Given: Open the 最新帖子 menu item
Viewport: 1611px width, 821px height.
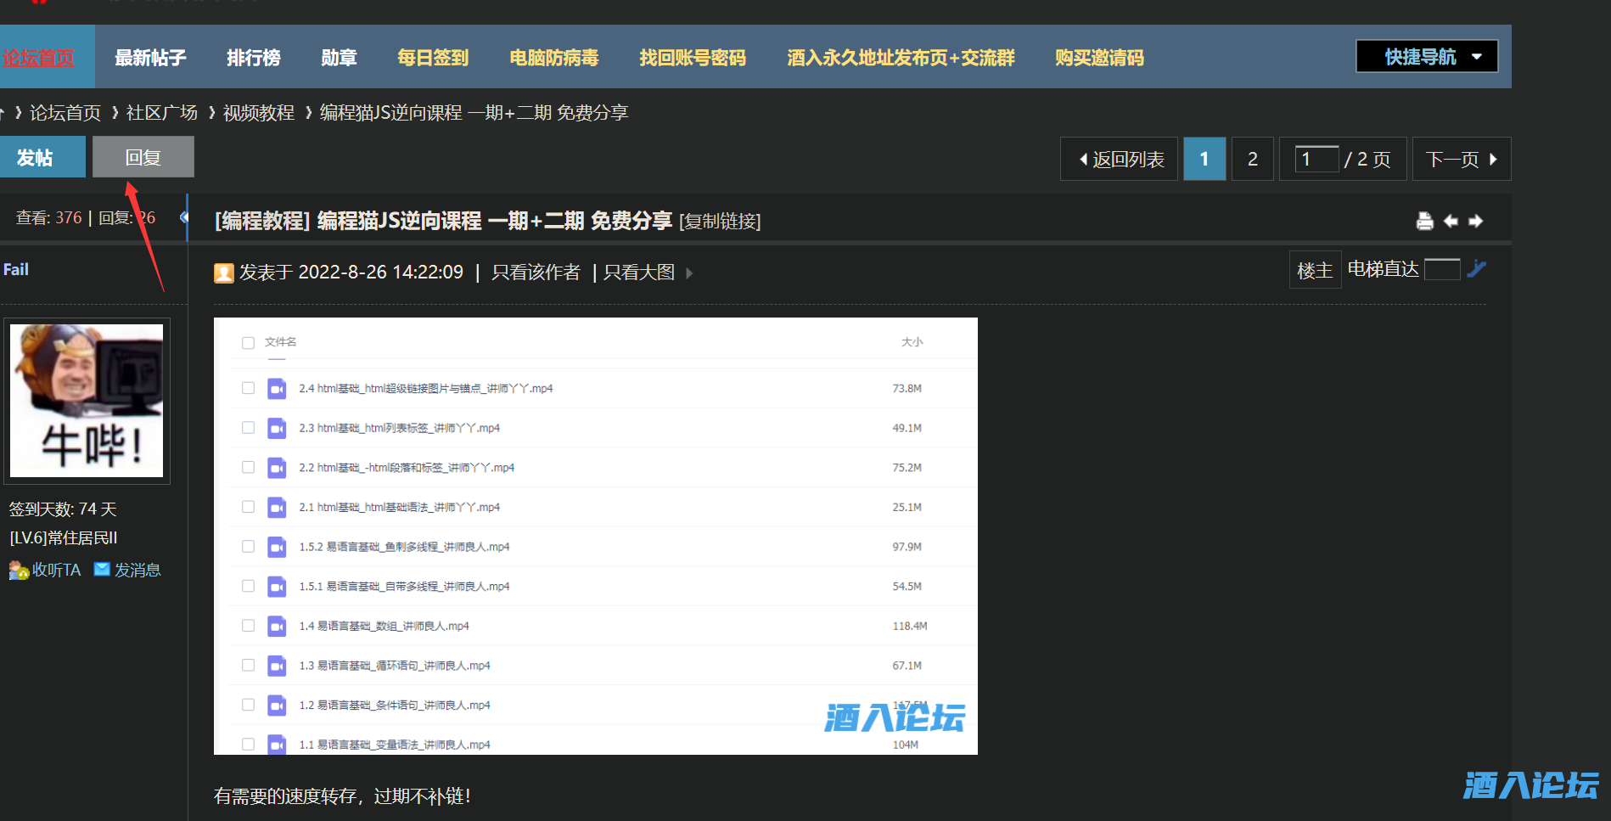Looking at the screenshot, I should pyautogui.click(x=150, y=57).
